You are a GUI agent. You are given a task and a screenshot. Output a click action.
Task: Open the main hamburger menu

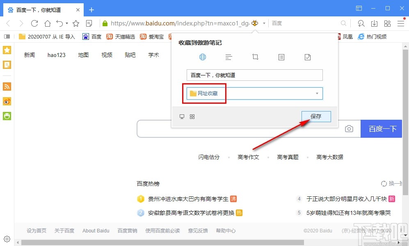[x=401, y=23]
